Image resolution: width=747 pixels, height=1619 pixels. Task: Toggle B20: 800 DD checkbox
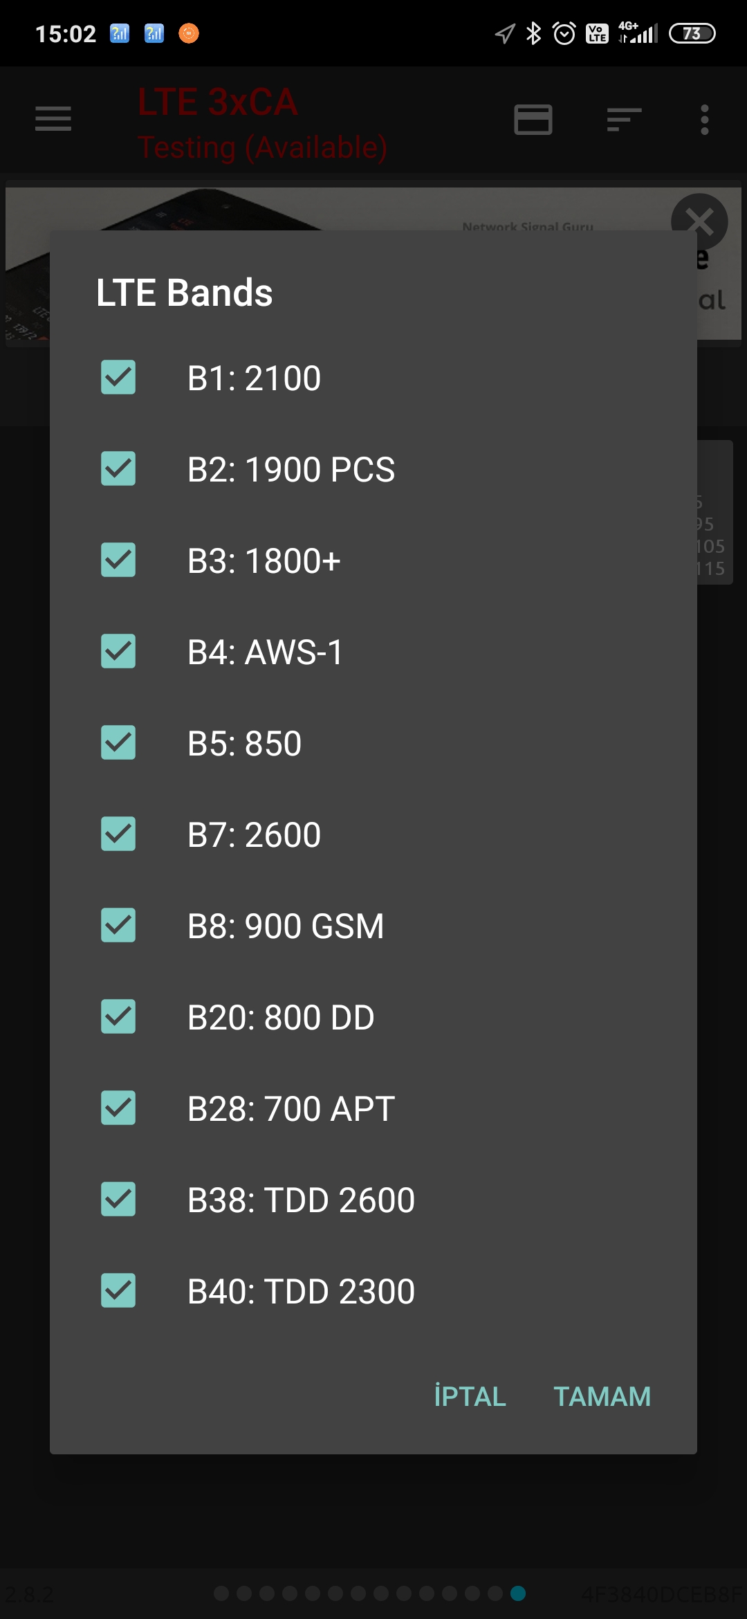click(118, 1016)
